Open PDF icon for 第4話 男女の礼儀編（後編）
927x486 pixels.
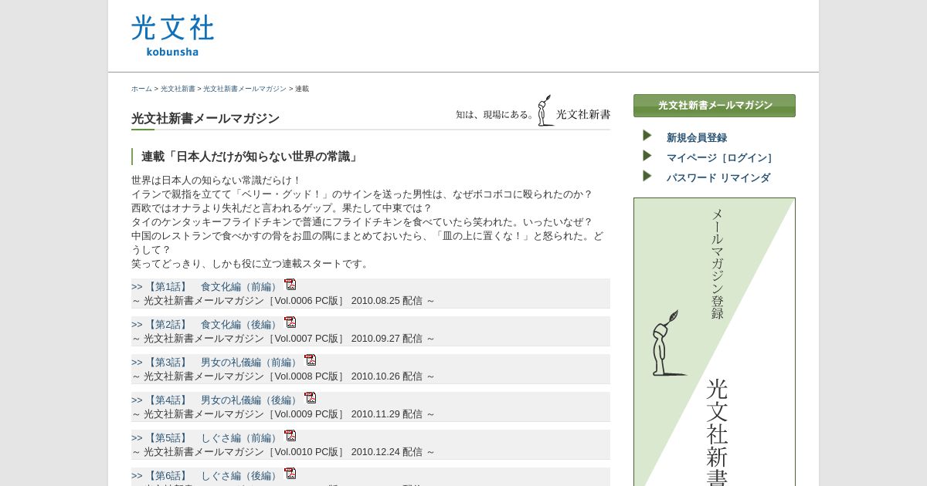tap(311, 398)
